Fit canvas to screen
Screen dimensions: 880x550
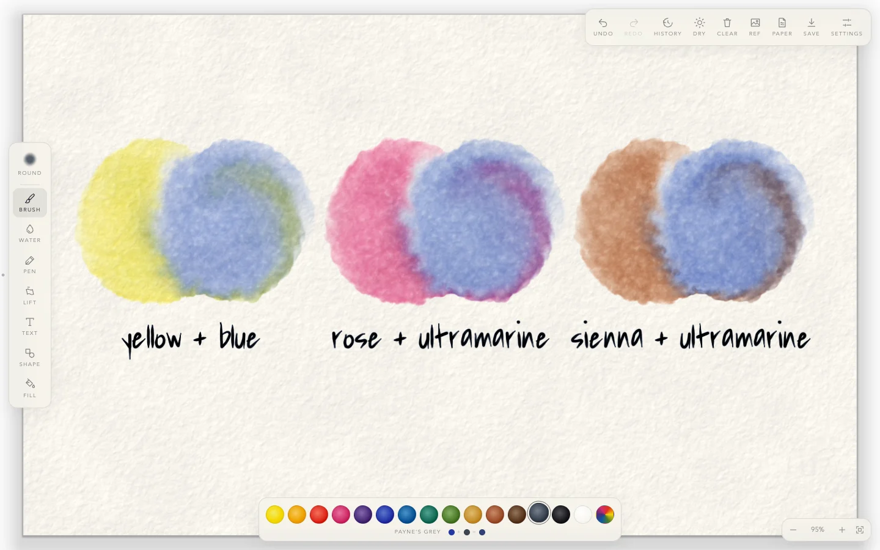click(860, 530)
